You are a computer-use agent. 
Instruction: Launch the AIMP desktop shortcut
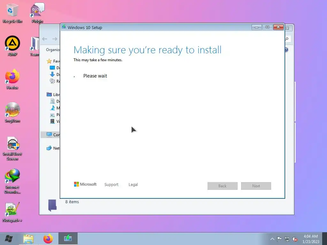pos(12,46)
